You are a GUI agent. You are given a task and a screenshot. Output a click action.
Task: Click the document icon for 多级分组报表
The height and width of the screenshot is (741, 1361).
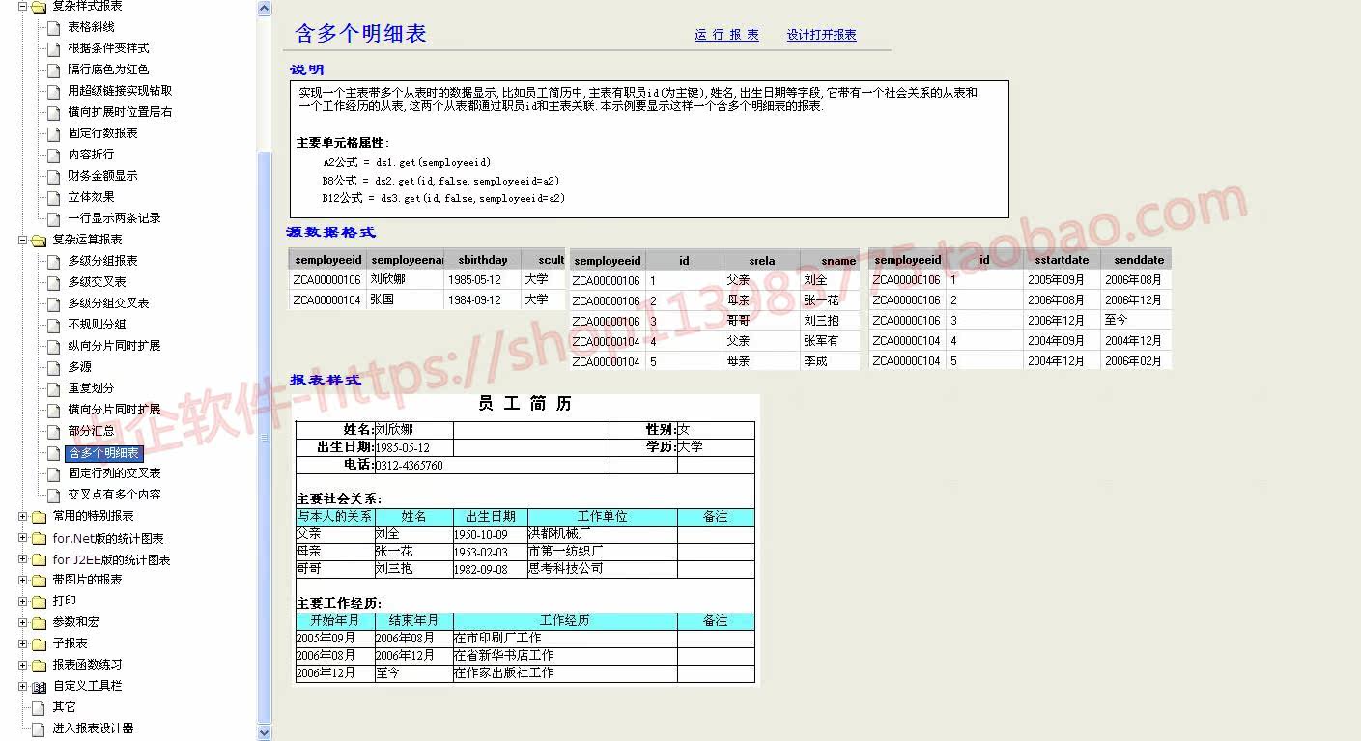[54, 261]
